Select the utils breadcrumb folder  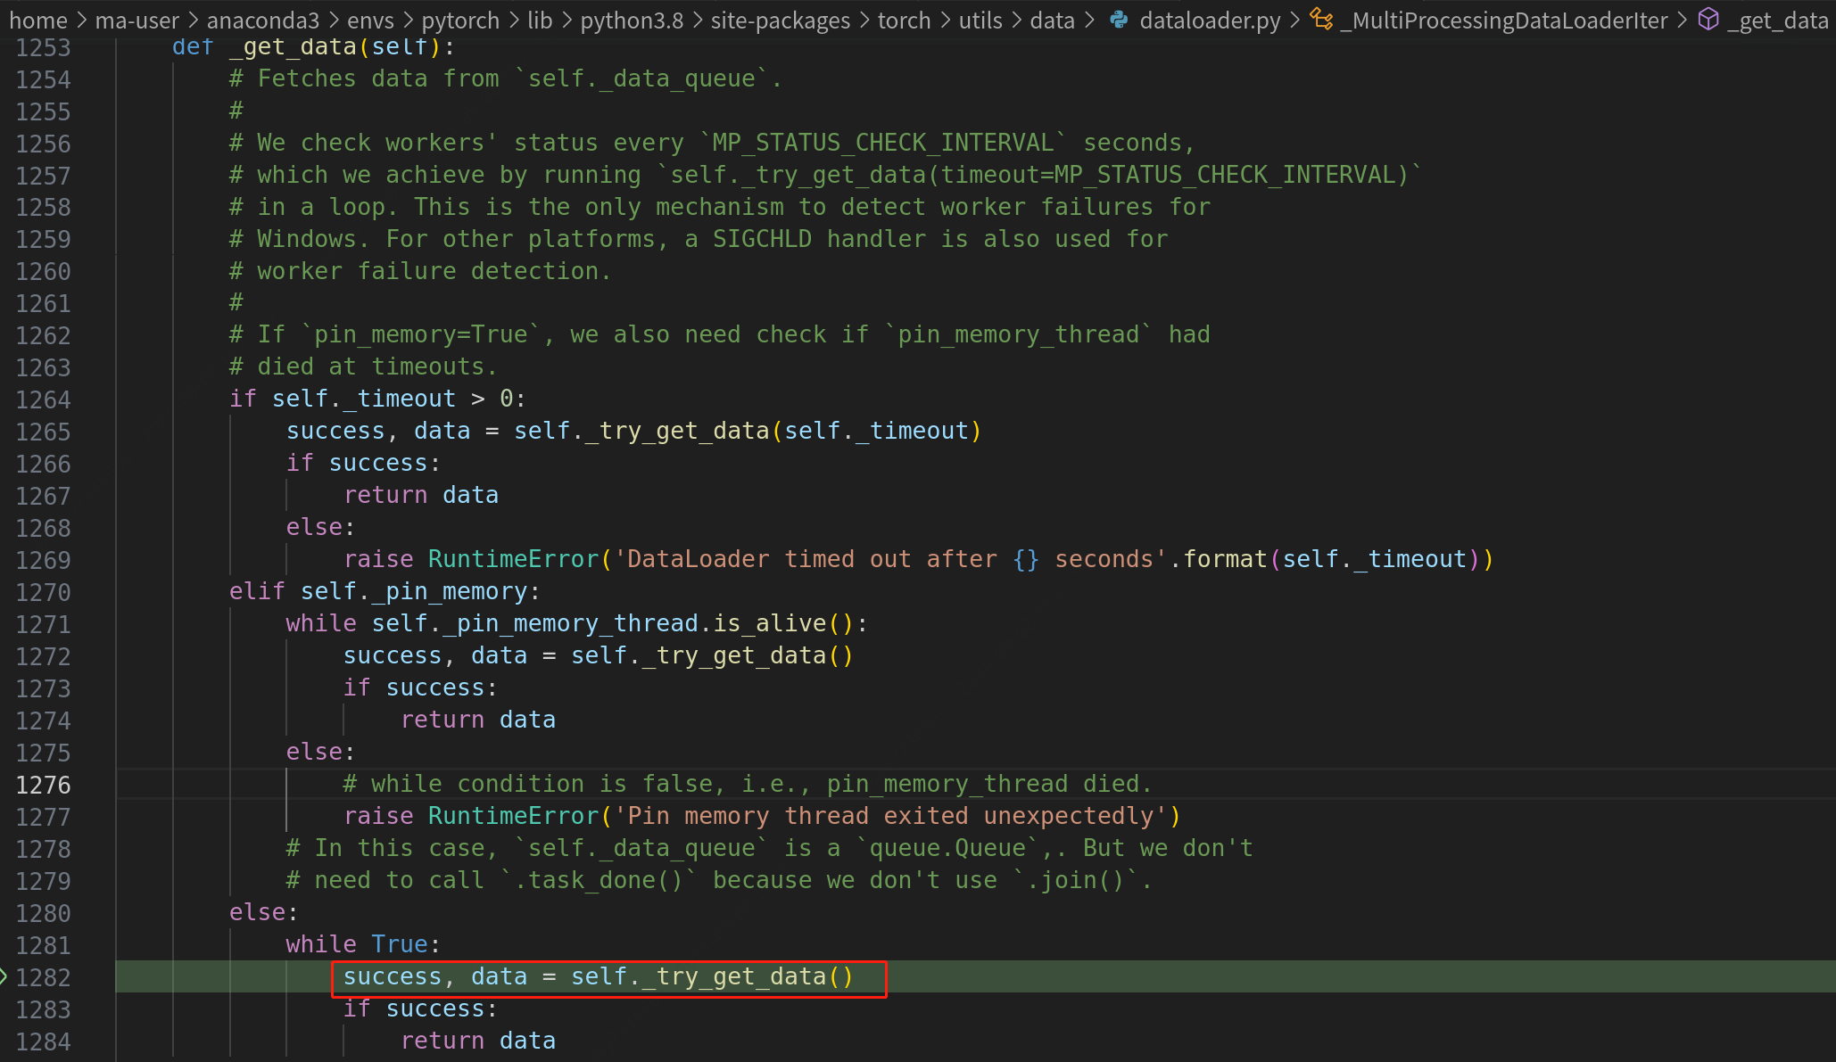click(980, 20)
